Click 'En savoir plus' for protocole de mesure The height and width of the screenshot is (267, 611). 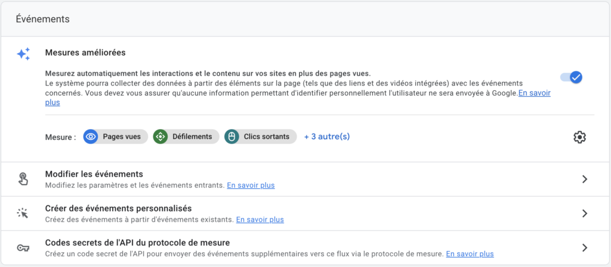470,254
